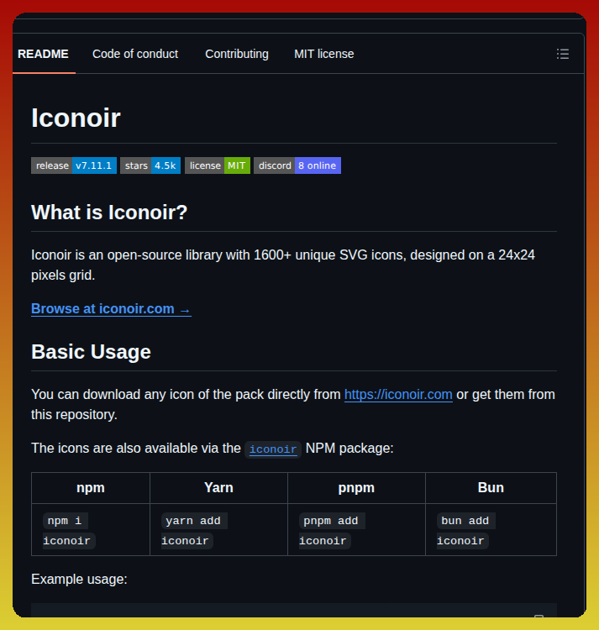The height and width of the screenshot is (630, 599).
Task: Click the npm i iconoir command
Action: coord(69,531)
